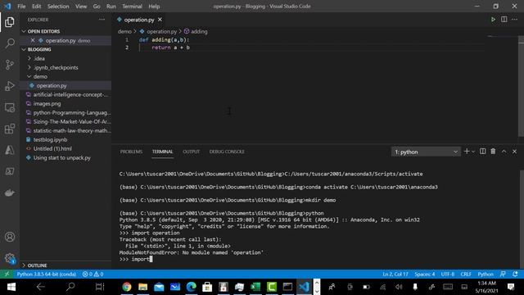Expand the .ipynb_checkpoints folder
The width and height of the screenshot is (524, 295).
point(65,67)
